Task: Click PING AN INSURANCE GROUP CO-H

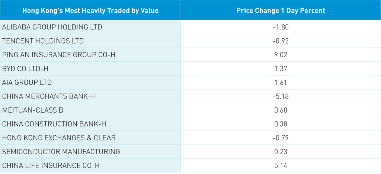Action: [x=59, y=55]
